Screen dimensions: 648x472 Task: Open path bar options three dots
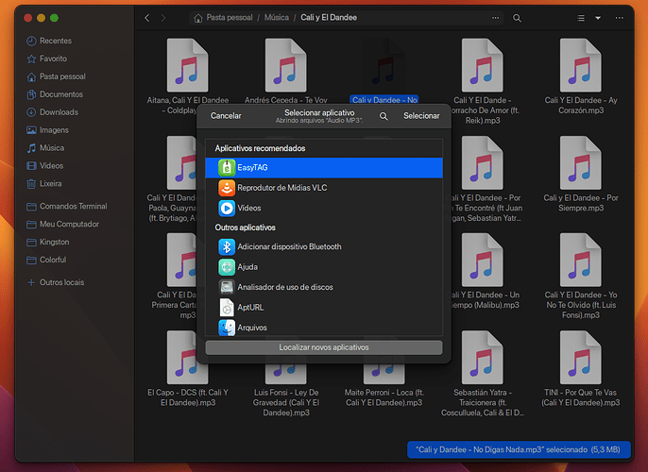coord(495,18)
